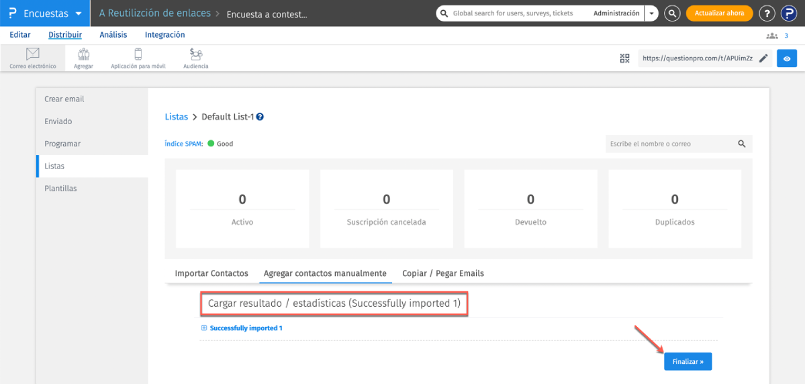The image size is (805, 384).
Task: Switch to the Análisis tab
Action: (x=113, y=35)
